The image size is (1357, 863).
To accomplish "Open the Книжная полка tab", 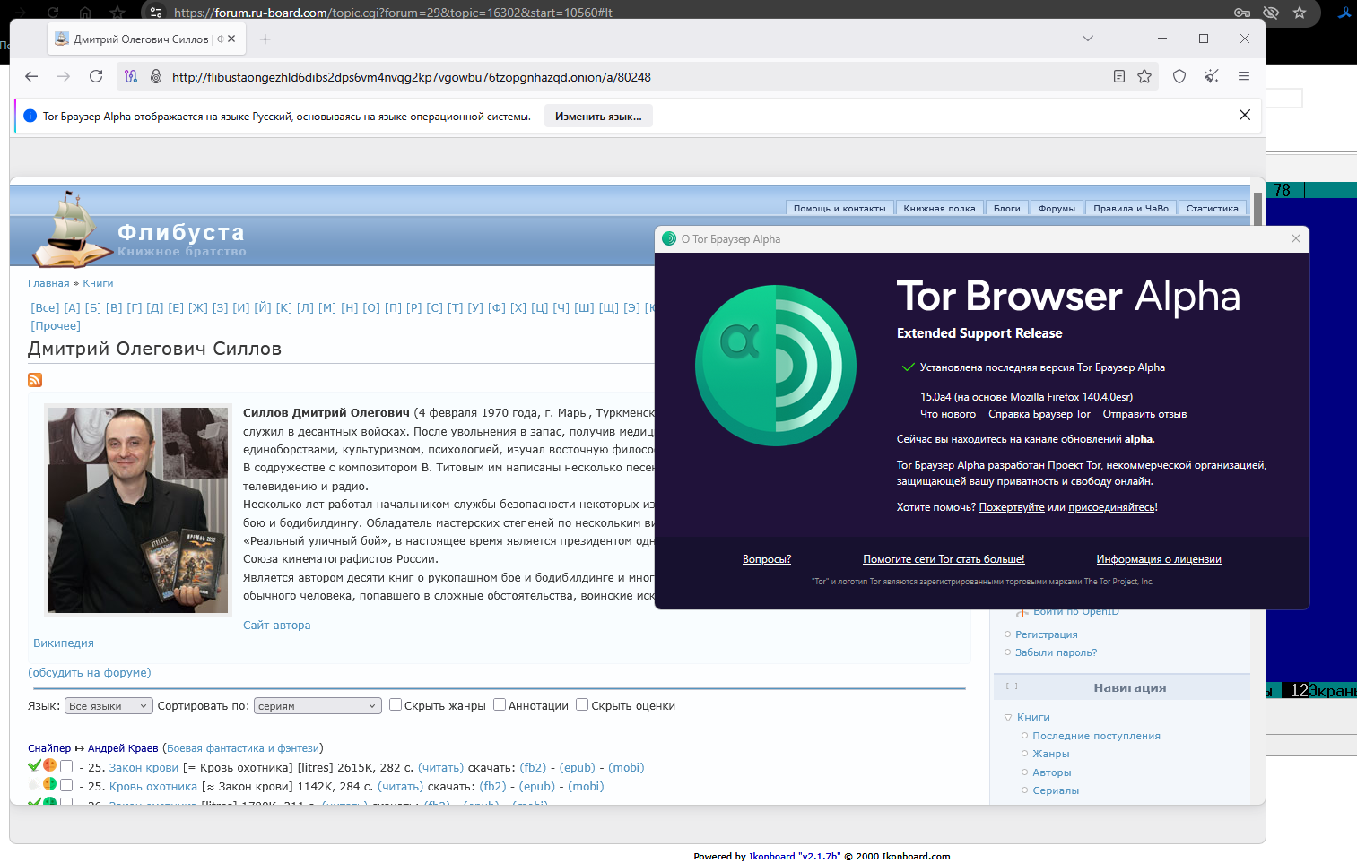I will tap(939, 208).
